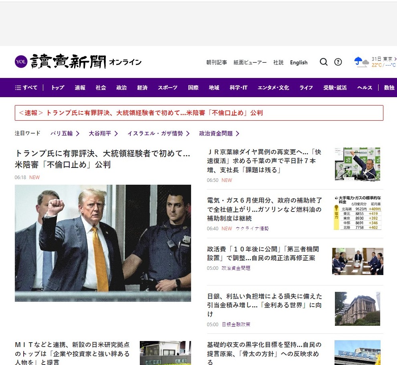Click the ウクライナ情勢 tag link
This screenshot has width=397, height=365.
[x=252, y=229]
